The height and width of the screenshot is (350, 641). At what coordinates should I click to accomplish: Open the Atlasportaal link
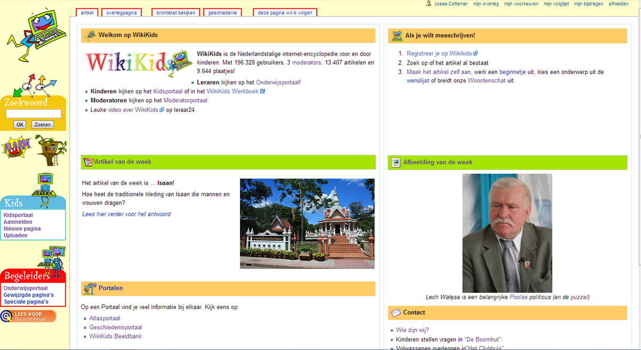[105, 319]
